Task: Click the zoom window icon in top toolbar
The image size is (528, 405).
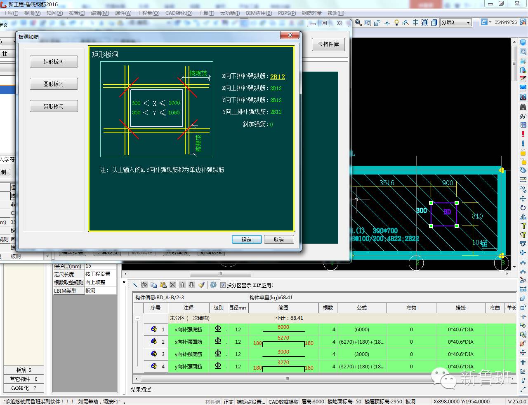Action: 368,23
